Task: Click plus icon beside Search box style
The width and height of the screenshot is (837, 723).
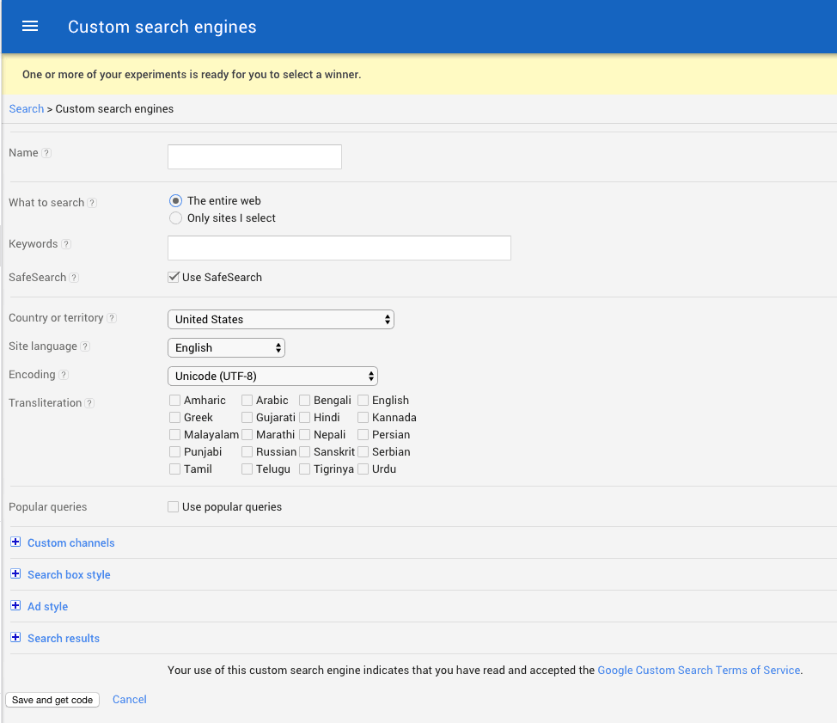Action: tap(16, 574)
